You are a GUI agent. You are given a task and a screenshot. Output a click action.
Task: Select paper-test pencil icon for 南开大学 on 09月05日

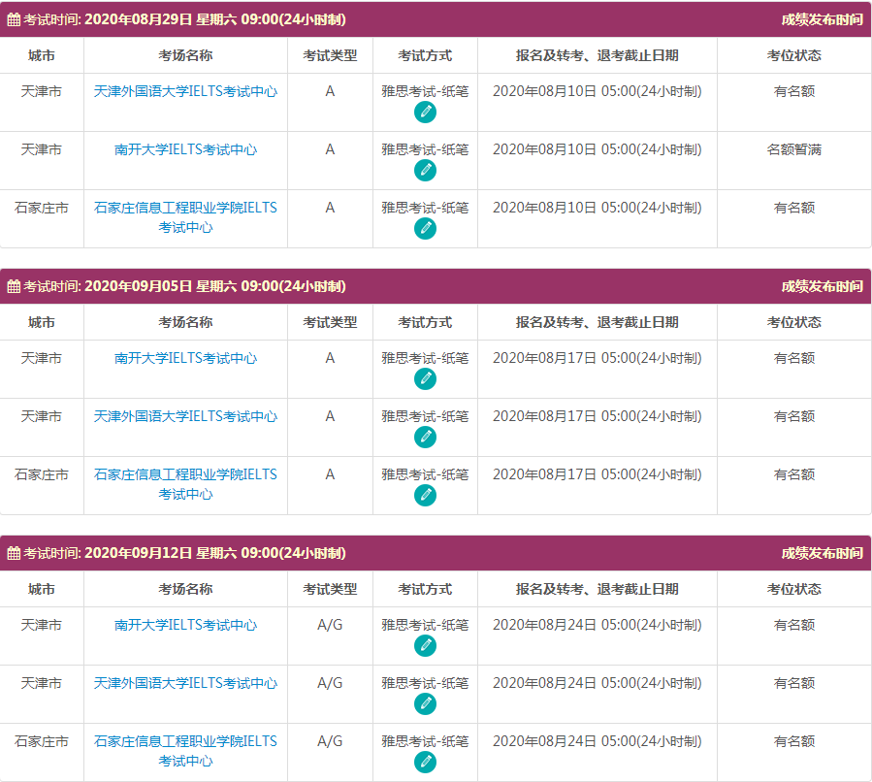[425, 379]
